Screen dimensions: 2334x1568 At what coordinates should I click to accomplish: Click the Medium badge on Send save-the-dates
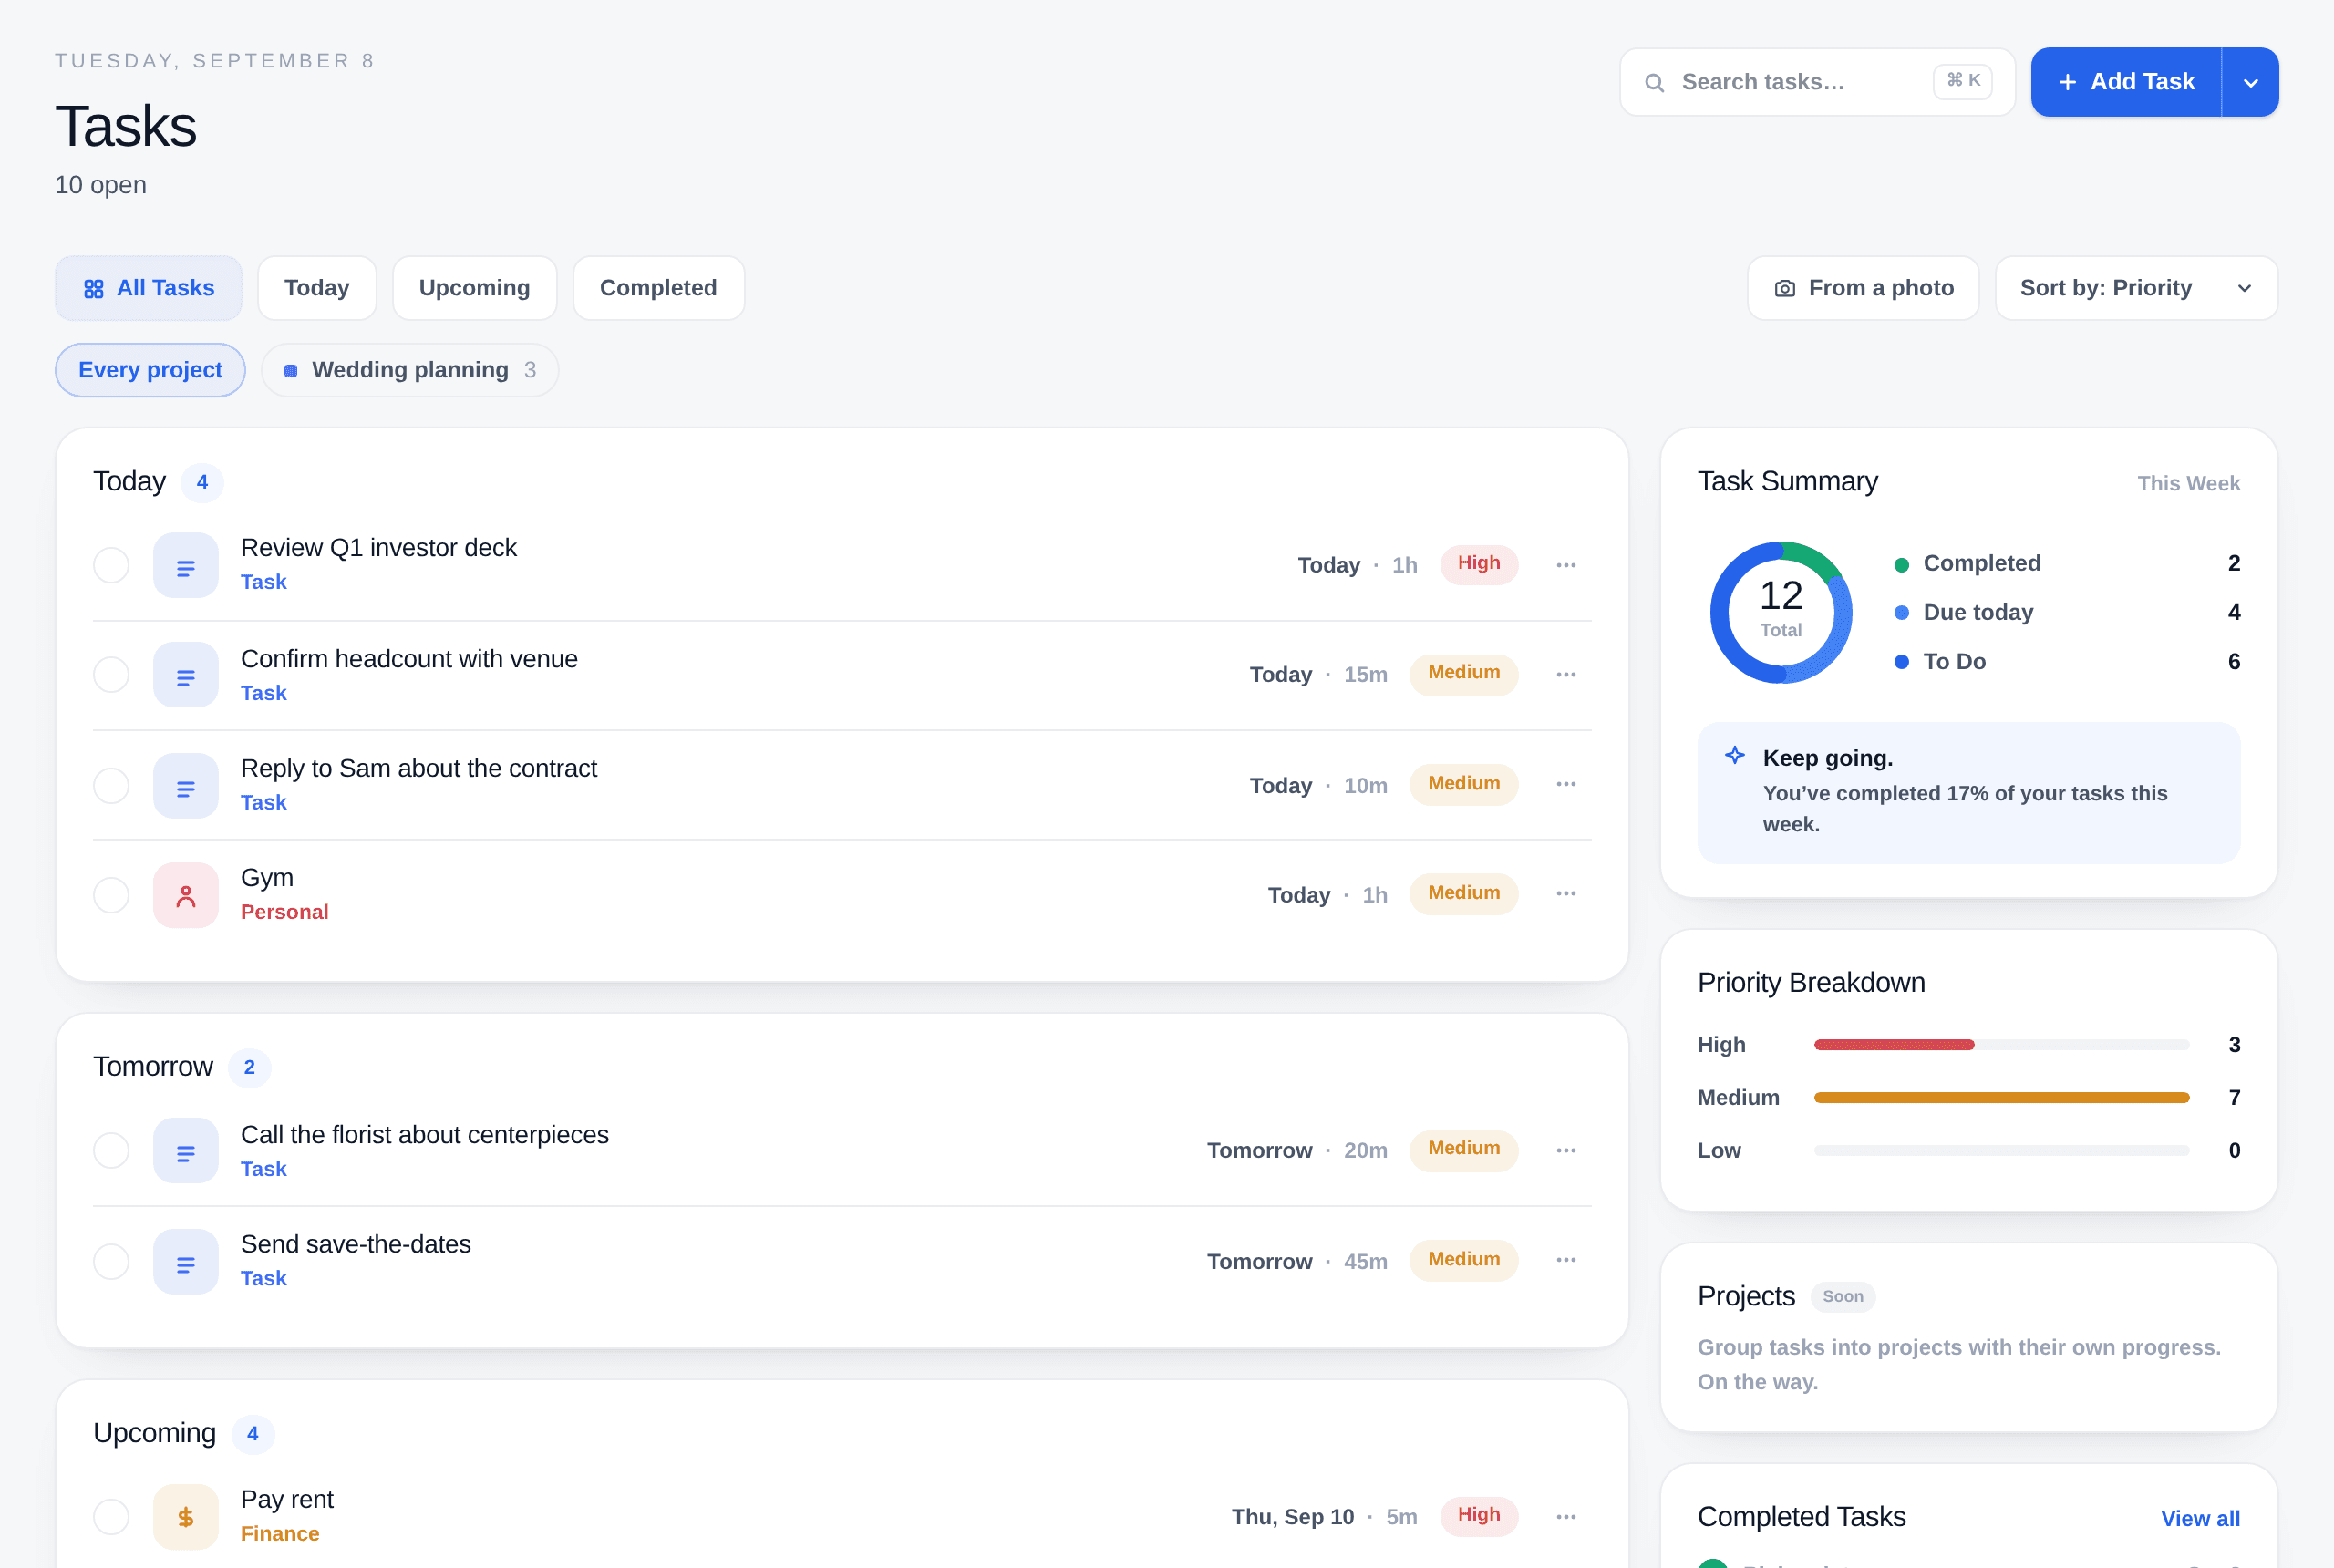pyautogui.click(x=1464, y=1260)
